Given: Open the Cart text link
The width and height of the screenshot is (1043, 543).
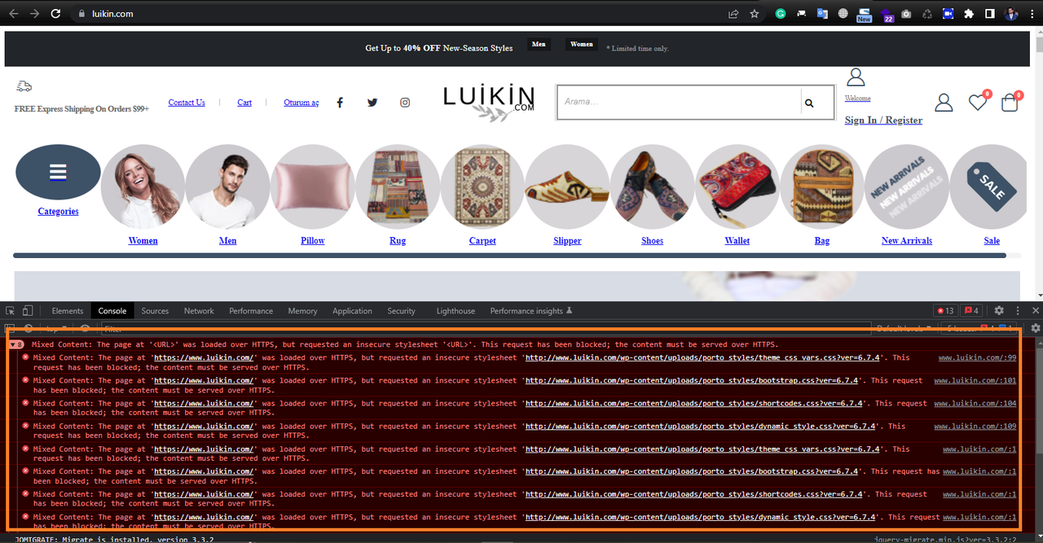Looking at the screenshot, I should 244,103.
